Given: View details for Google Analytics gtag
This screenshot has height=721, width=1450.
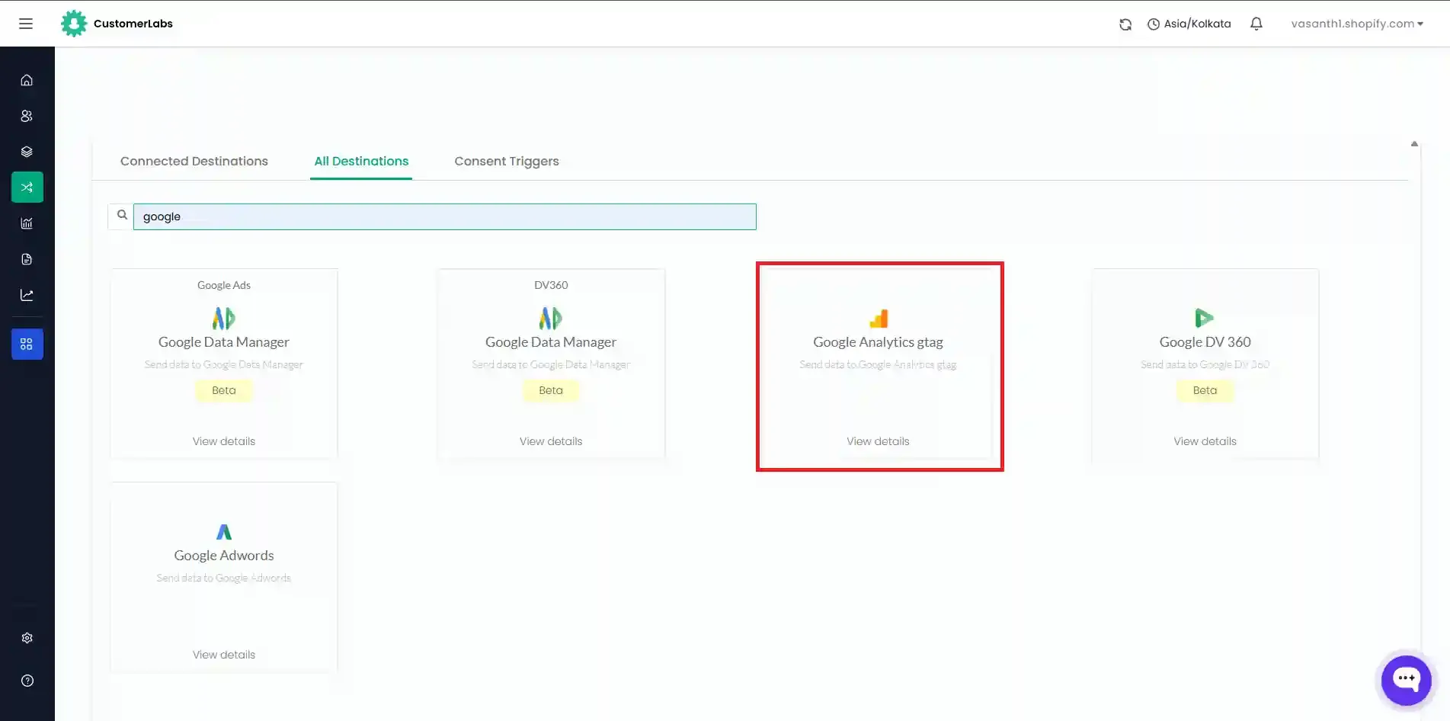Looking at the screenshot, I should click(878, 441).
